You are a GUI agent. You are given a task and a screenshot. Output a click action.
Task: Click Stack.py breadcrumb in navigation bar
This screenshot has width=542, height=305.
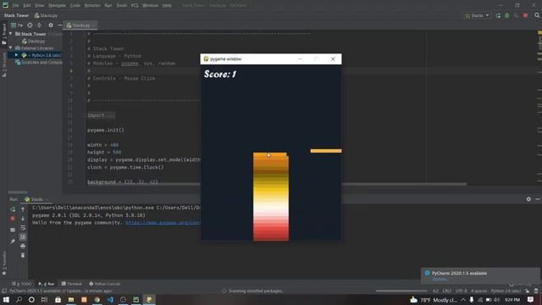coord(46,15)
